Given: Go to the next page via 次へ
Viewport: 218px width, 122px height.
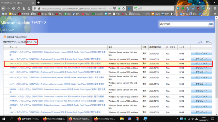Looking at the screenshot, I should [207, 42].
